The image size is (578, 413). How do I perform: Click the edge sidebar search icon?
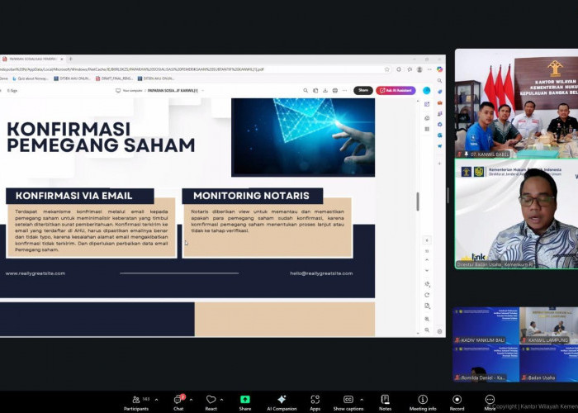439,80
